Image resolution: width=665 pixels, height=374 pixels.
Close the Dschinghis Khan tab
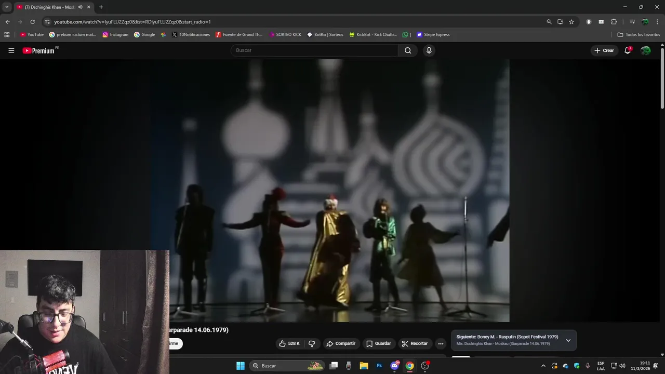[88, 7]
